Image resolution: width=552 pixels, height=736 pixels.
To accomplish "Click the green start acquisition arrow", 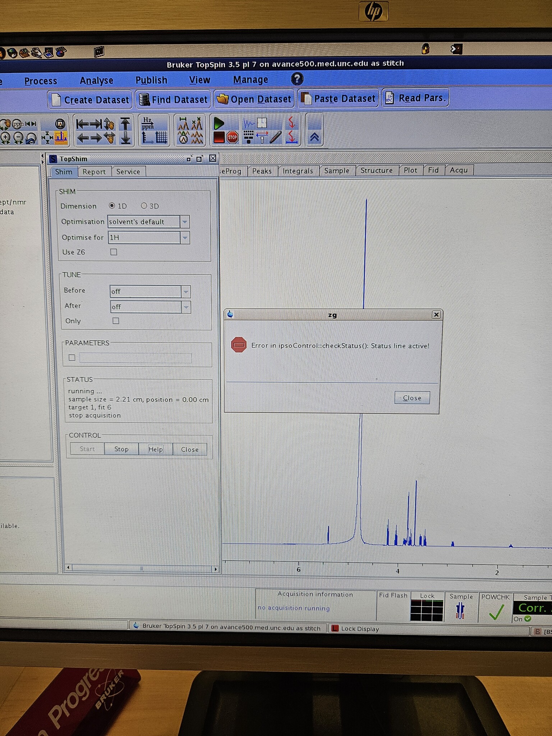I will pos(218,124).
